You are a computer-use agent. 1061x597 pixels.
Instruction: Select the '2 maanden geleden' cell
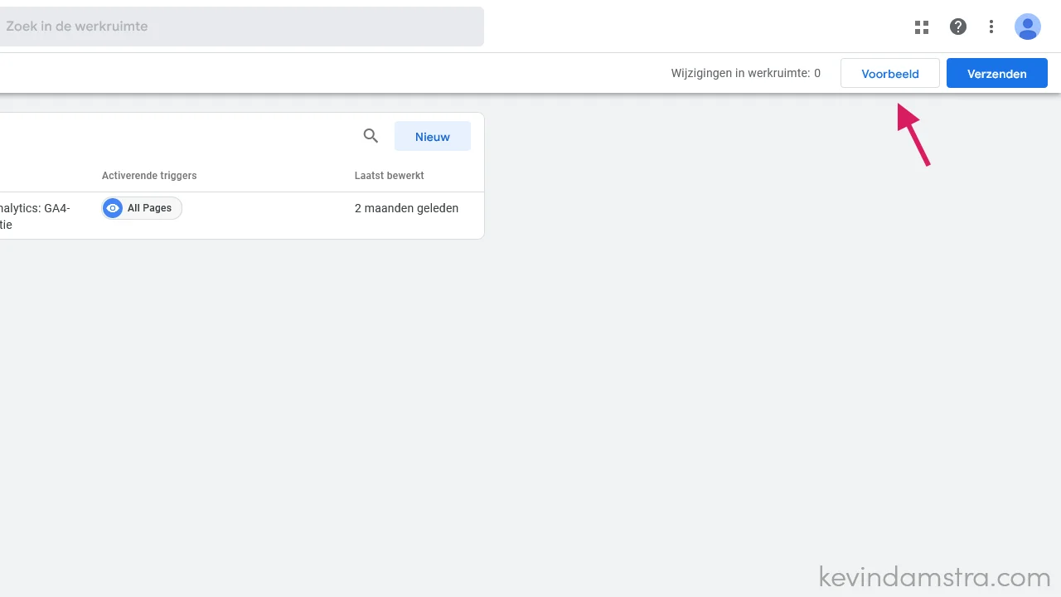click(406, 208)
